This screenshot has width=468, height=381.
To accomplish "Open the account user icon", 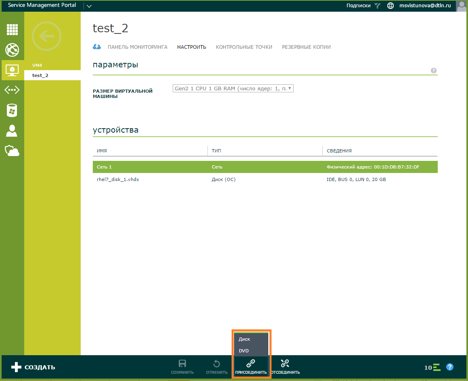I will click(12, 131).
